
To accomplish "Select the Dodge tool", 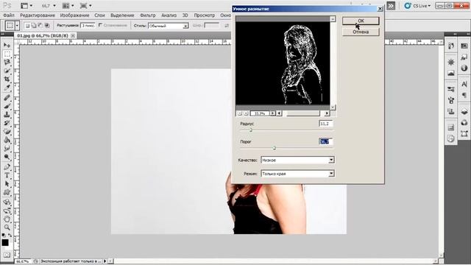I will (7, 157).
